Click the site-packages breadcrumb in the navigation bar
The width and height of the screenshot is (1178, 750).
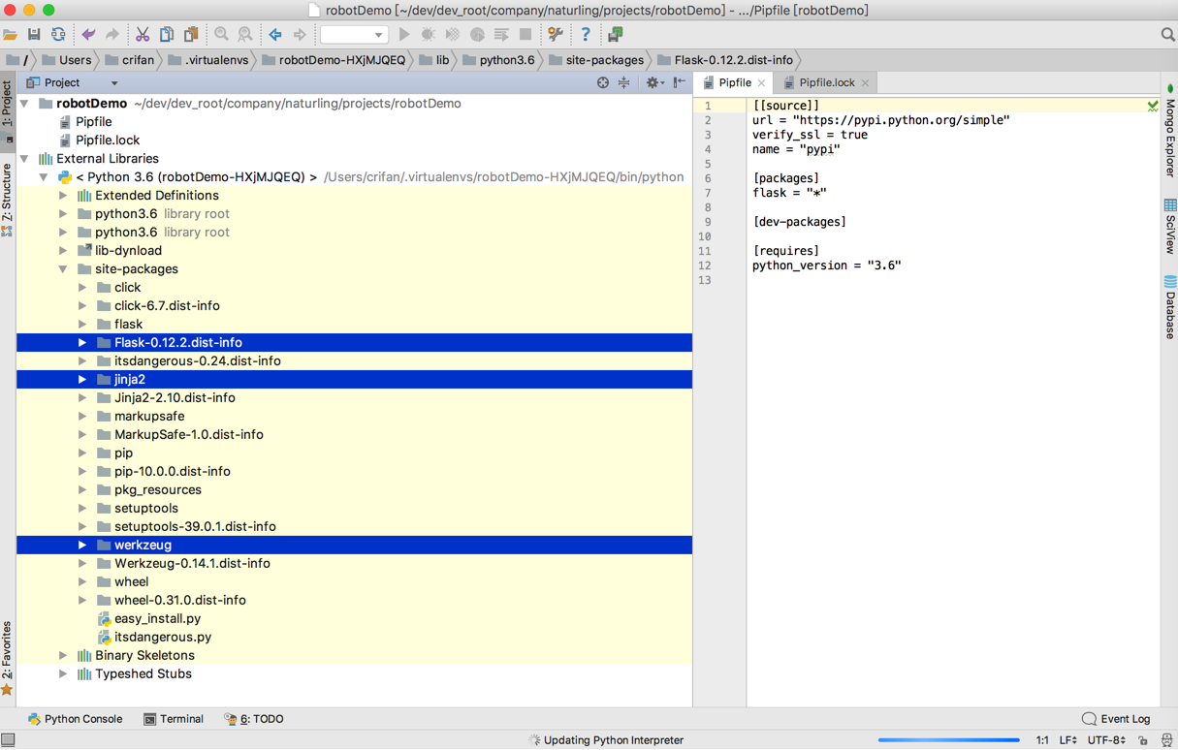click(595, 60)
